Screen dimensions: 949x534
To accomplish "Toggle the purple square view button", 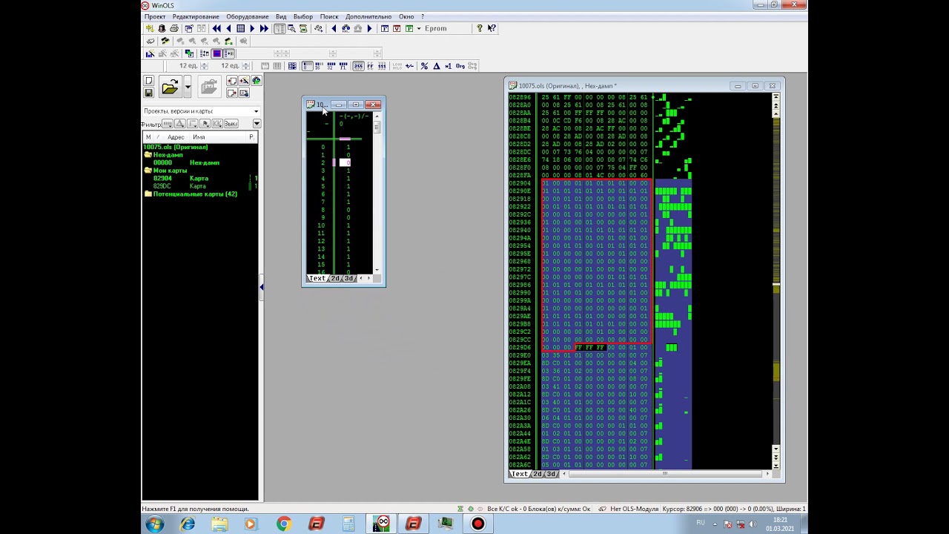I will click(x=216, y=53).
